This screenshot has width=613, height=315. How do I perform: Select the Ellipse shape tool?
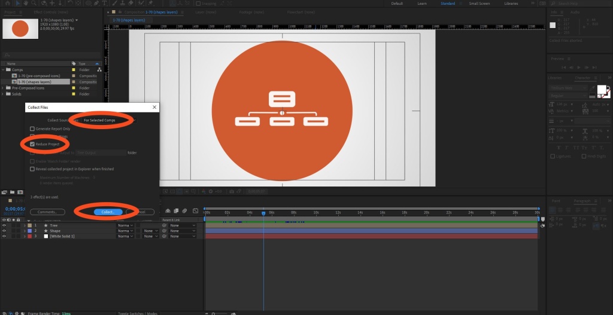pos(89,3)
